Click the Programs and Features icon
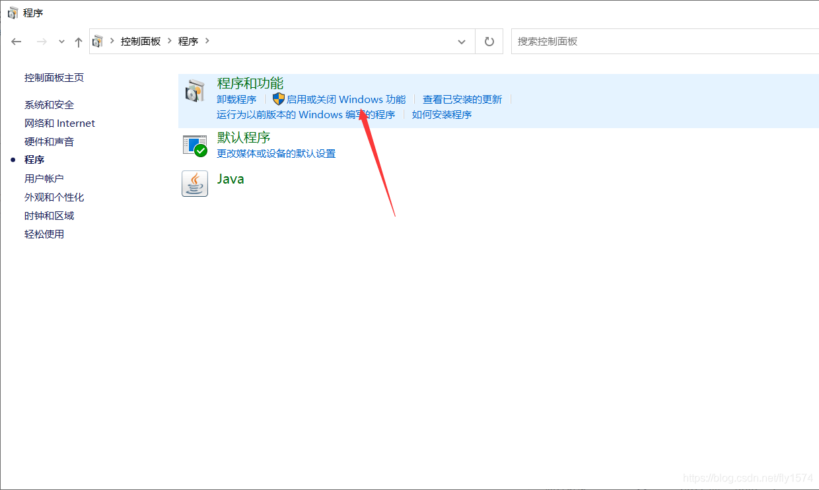The height and width of the screenshot is (490, 819). 195,92
